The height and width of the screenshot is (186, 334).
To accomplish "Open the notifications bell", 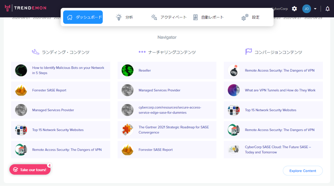I will click(x=327, y=9).
